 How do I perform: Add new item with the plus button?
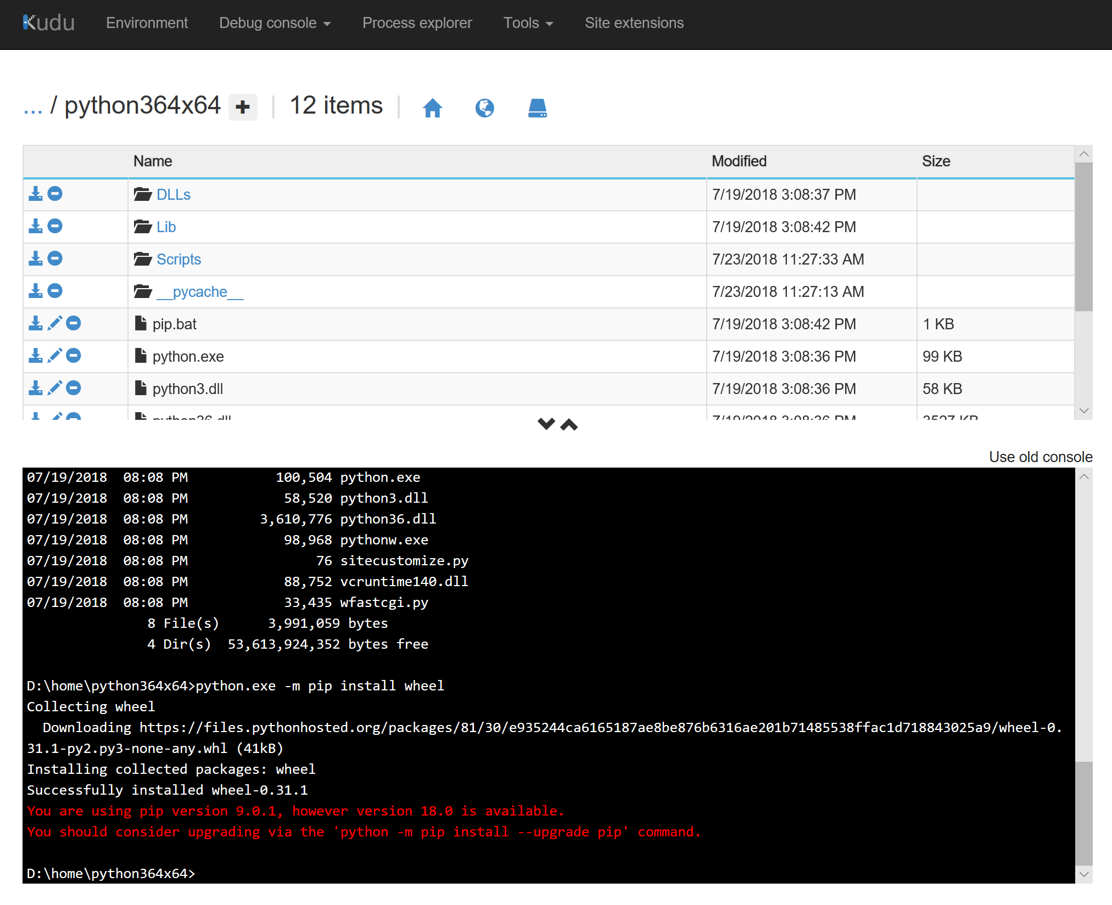coord(243,106)
